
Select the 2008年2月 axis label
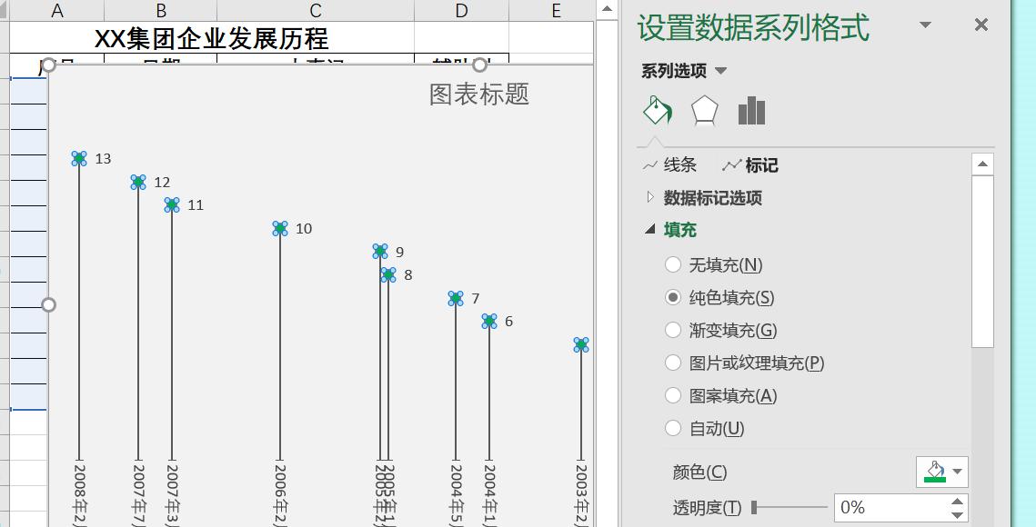[79, 494]
